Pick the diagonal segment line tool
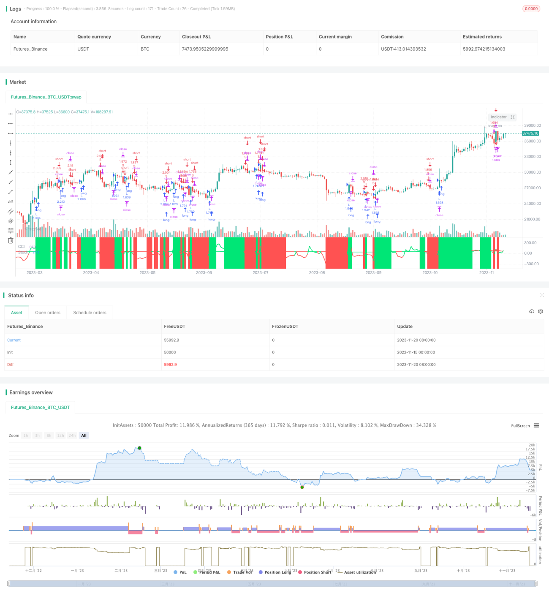549x596 pixels. (x=11, y=192)
